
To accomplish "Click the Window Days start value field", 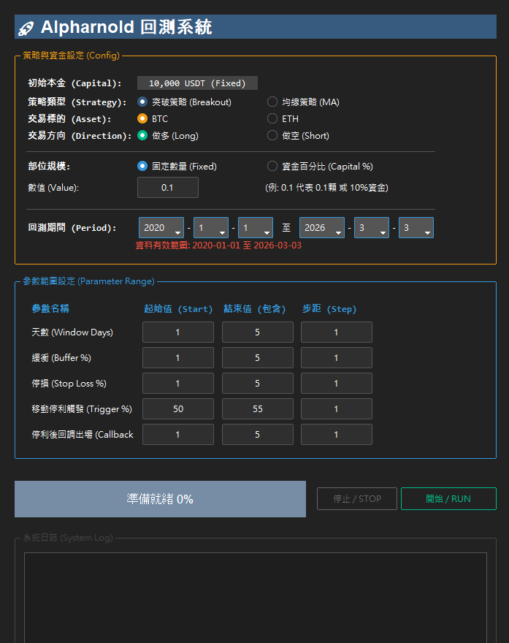I will coord(177,332).
